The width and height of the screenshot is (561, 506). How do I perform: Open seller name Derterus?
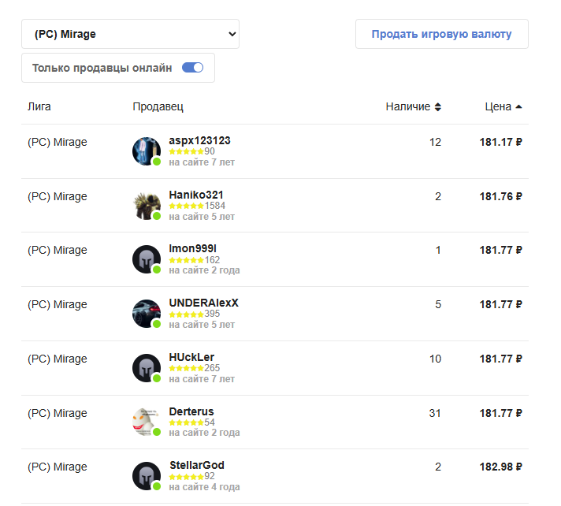point(191,411)
